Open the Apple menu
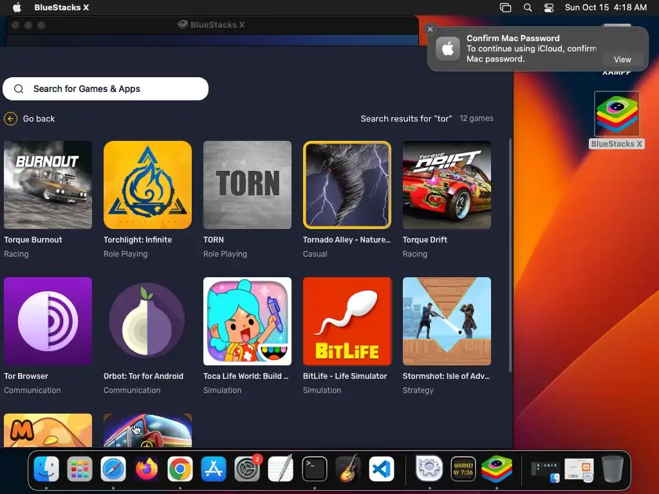The image size is (659, 494). (x=17, y=8)
